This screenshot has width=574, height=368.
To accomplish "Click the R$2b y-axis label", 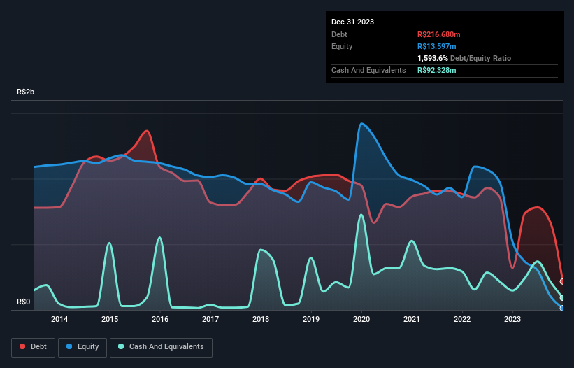I will [x=26, y=92].
